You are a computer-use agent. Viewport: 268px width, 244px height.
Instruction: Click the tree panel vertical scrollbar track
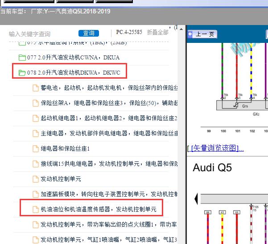181,137
